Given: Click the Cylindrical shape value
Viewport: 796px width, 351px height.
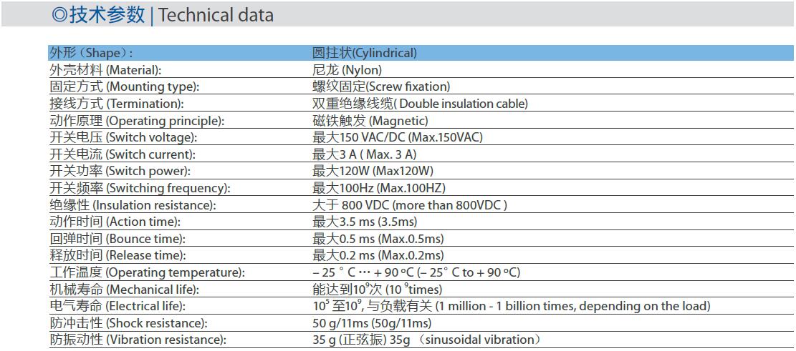Looking at the screenshot, I should (x=365, y=53).
